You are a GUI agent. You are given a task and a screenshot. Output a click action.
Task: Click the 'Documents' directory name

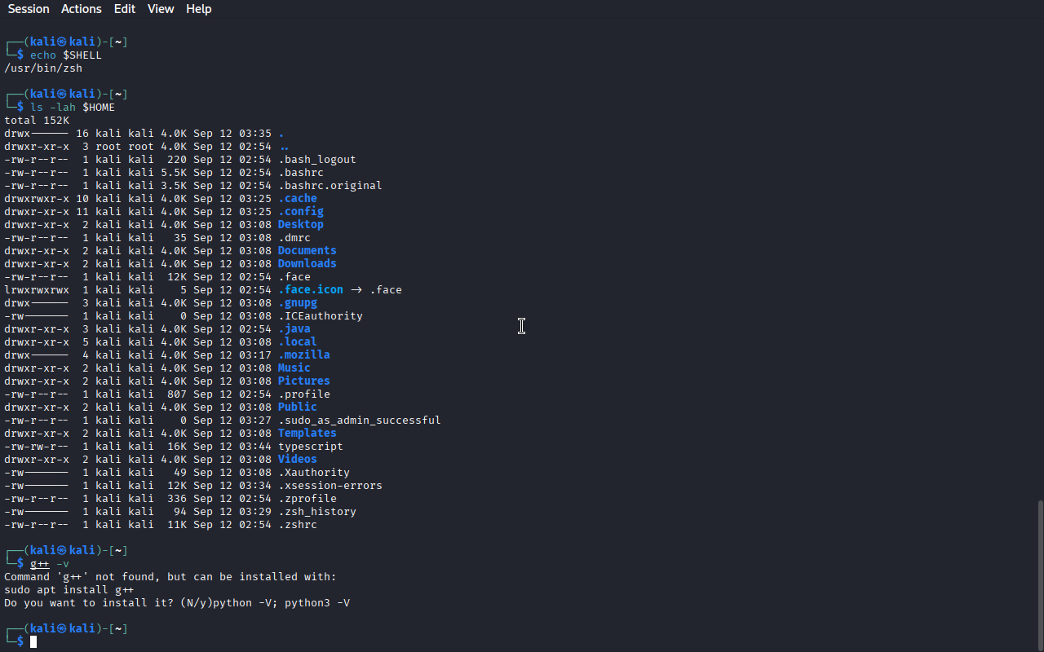[x=307, y=251]
